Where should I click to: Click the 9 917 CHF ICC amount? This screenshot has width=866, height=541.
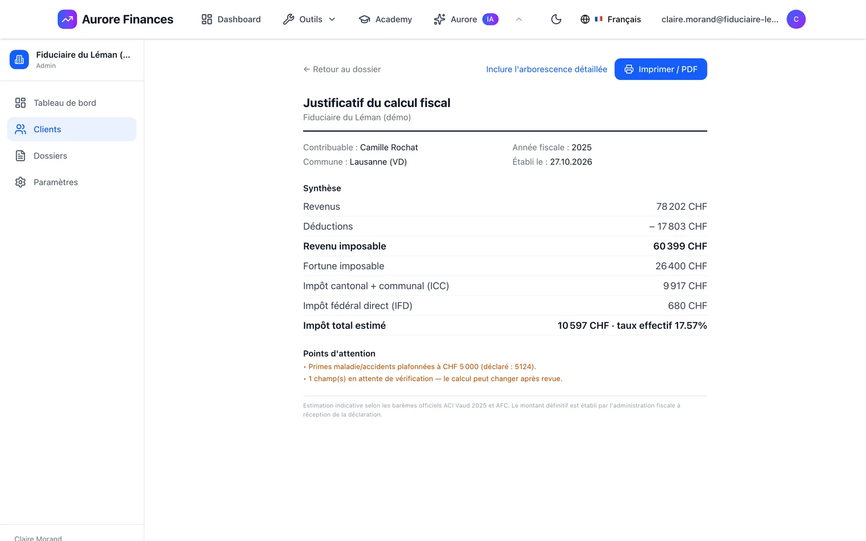[x=685, y=286]
